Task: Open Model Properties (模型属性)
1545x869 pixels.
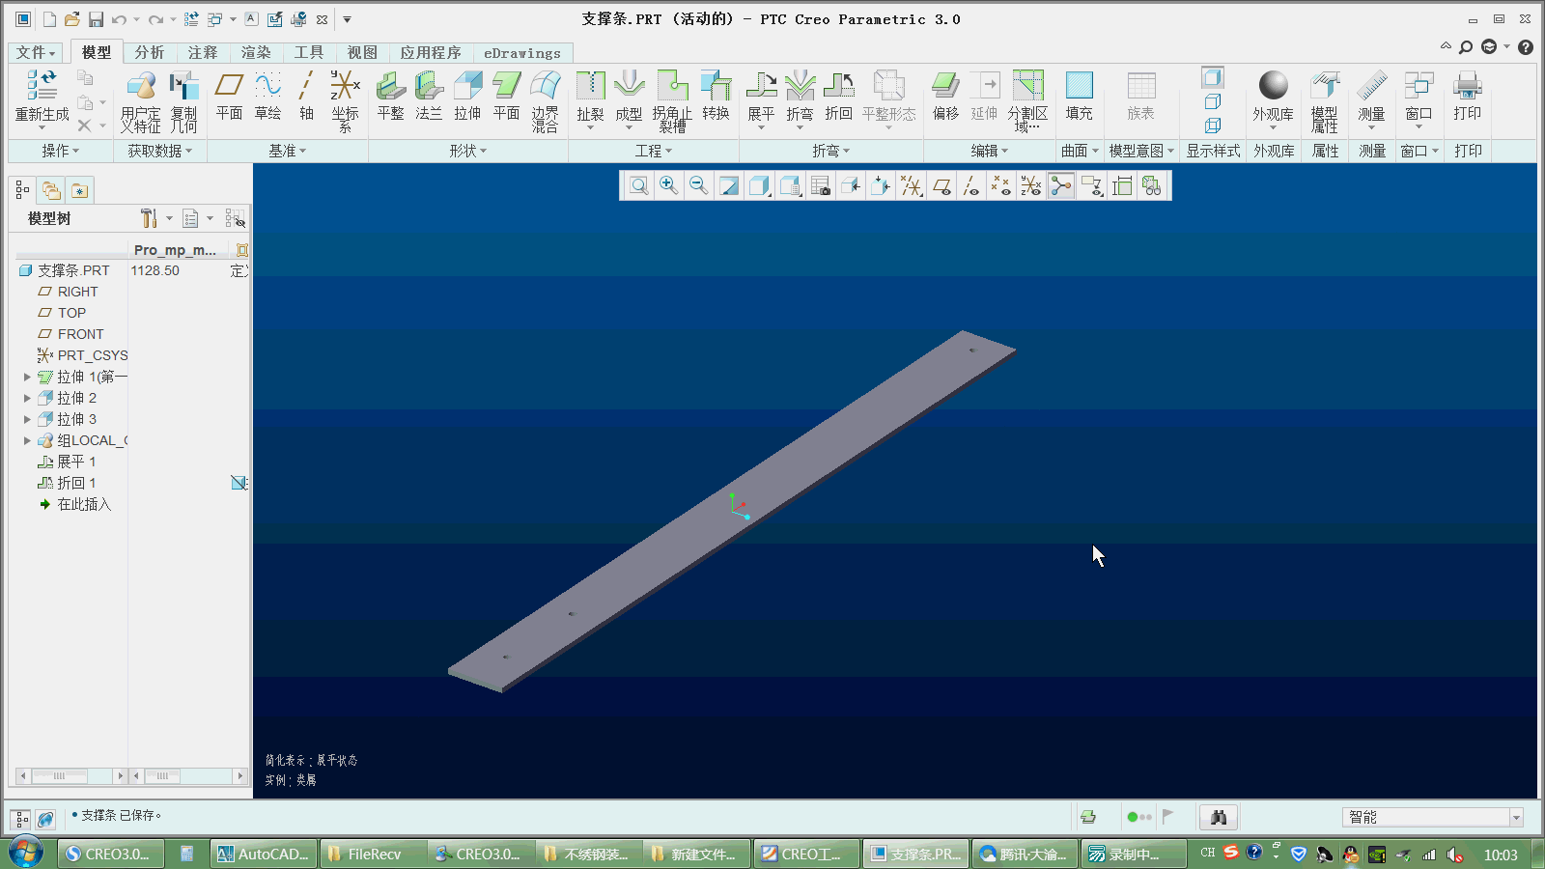Action: (x=1325, y=99)
